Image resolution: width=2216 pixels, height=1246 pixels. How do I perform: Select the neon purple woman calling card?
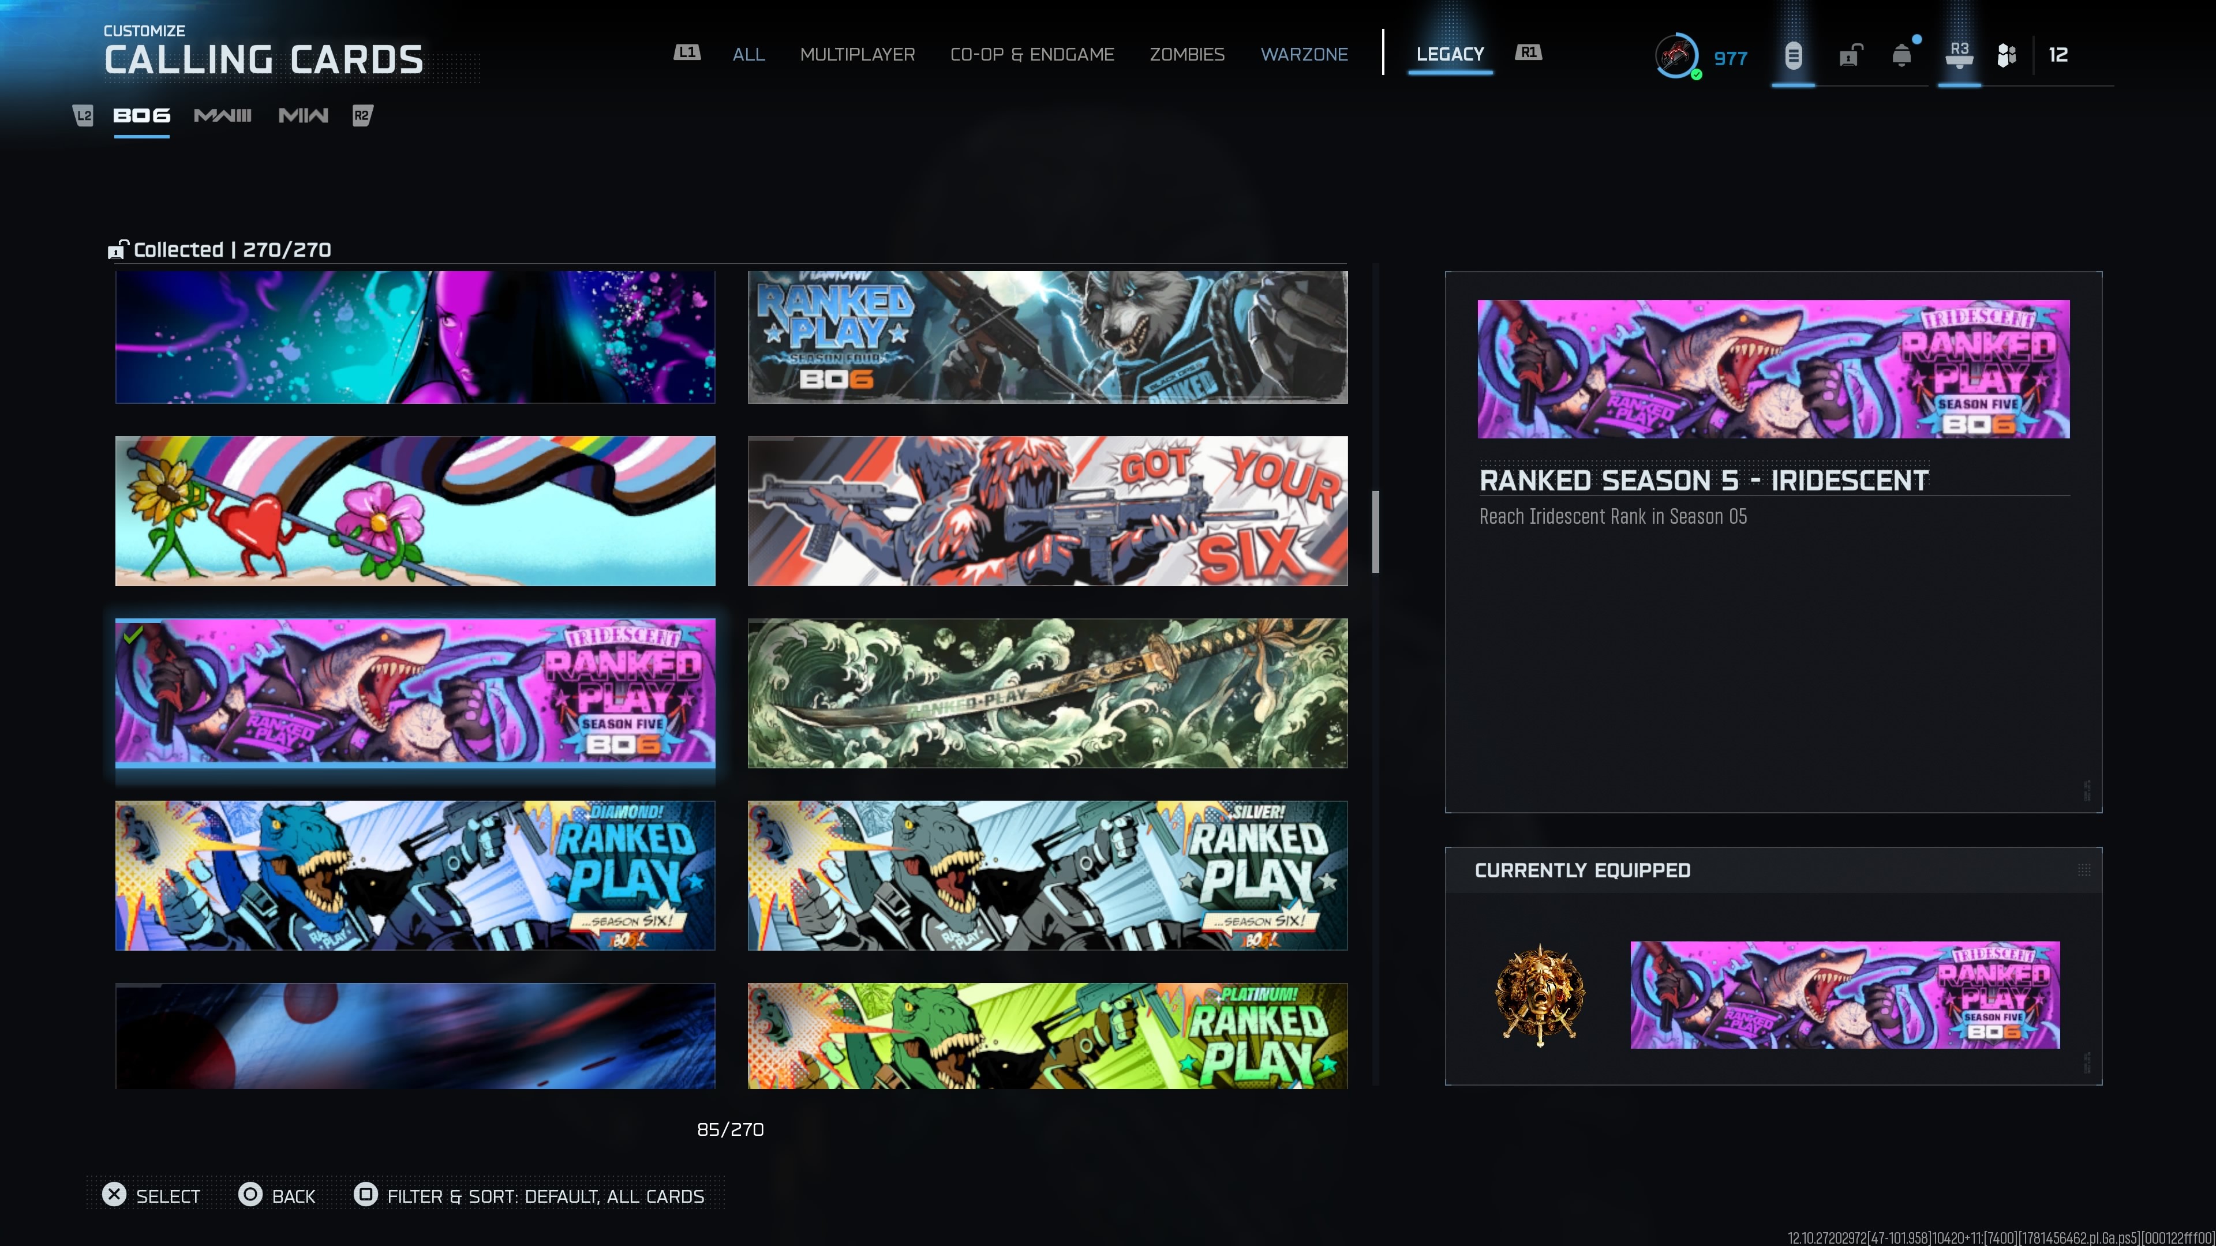415,337
